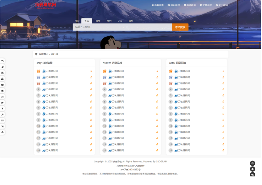Select the 搜狗 search tab
262x185 pixels.
(109, 21)
